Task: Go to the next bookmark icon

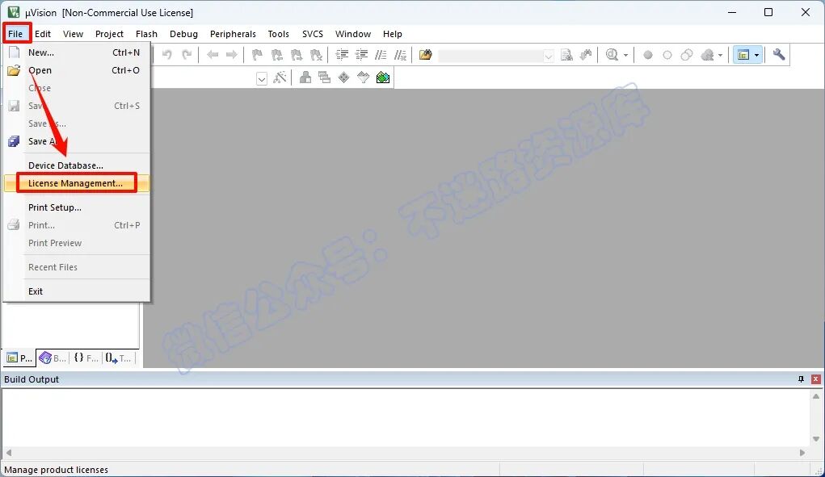Action: pyautogui.click(x=297, y=55)
